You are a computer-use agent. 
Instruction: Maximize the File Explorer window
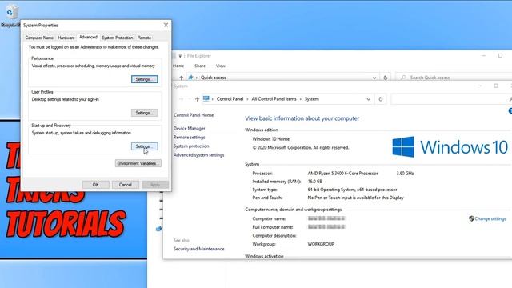pyautogui.click(x=500, y=56)
